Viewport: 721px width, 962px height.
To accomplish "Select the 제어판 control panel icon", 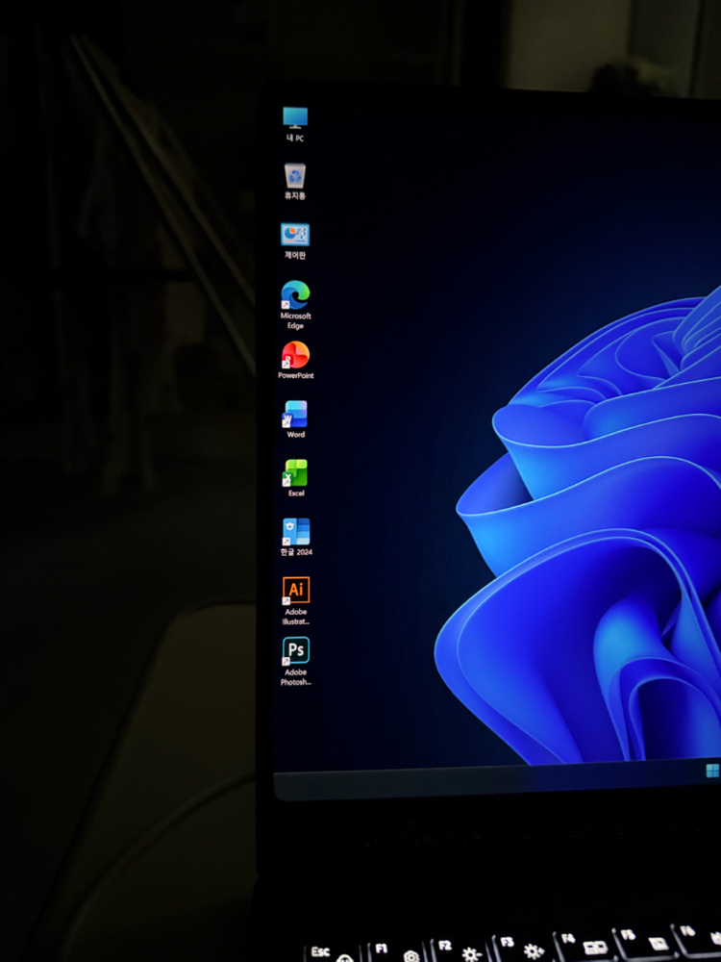I will 295,235.
